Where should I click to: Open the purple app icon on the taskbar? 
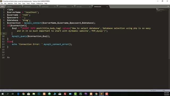click(x=86, y=94)
